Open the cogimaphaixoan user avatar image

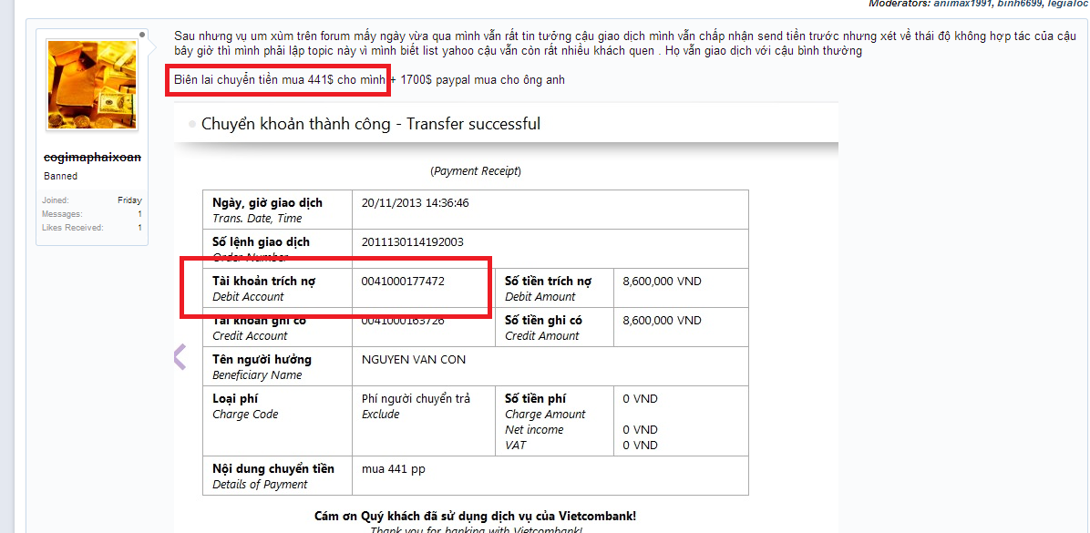pos(92,85)
